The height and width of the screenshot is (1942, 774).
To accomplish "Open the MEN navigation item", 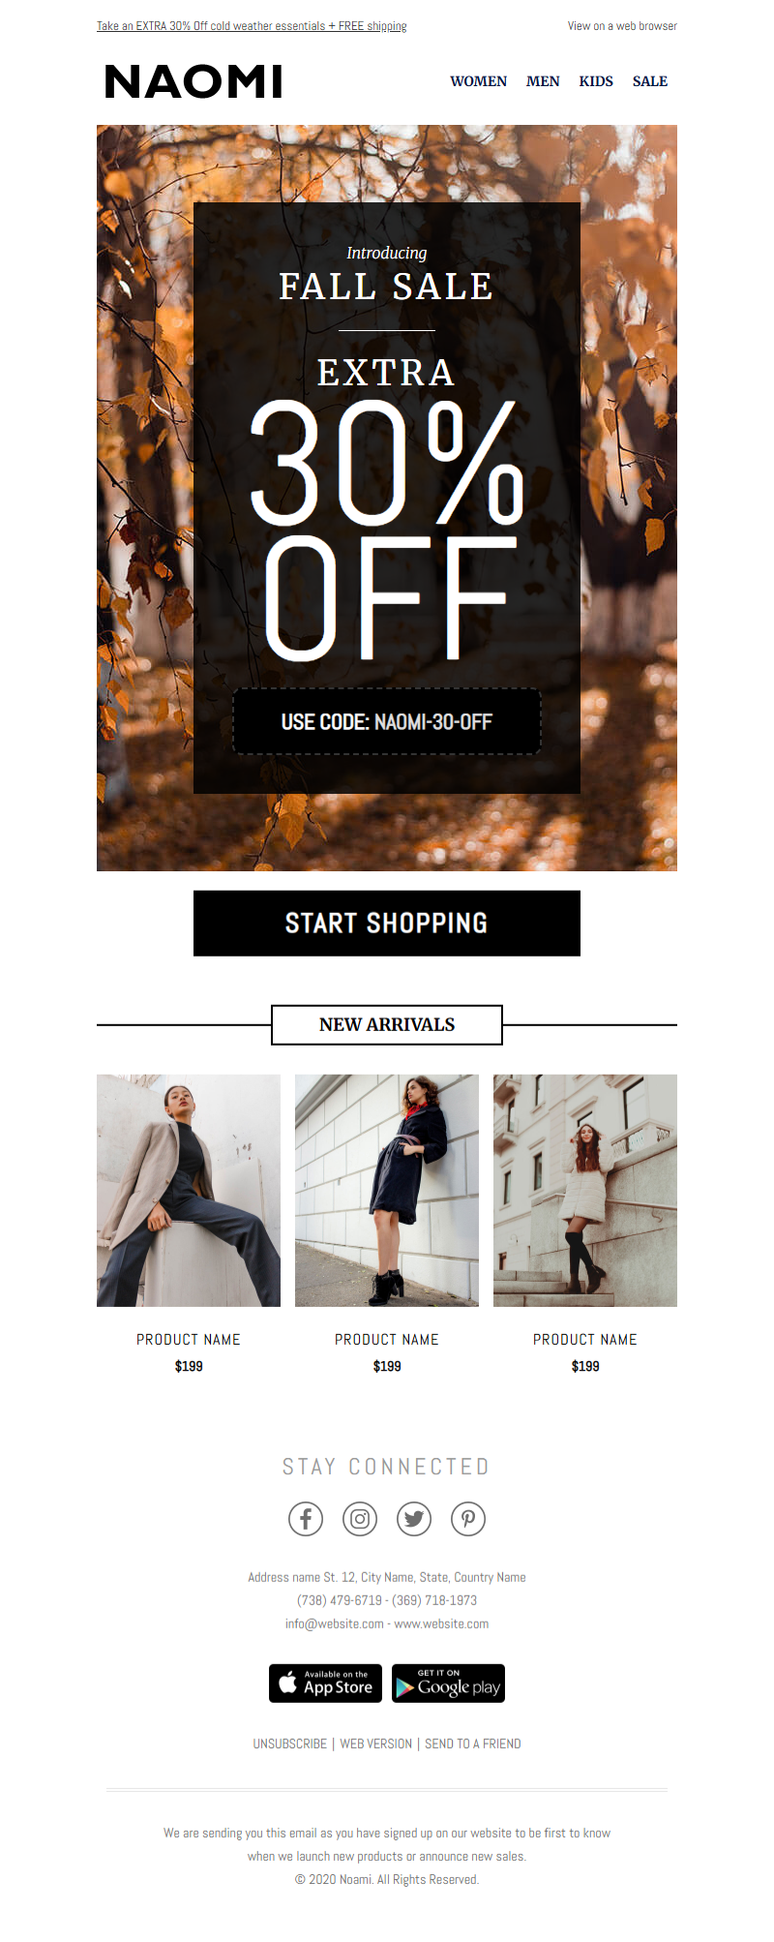I will pyautogui.click(x=543, y=81).
